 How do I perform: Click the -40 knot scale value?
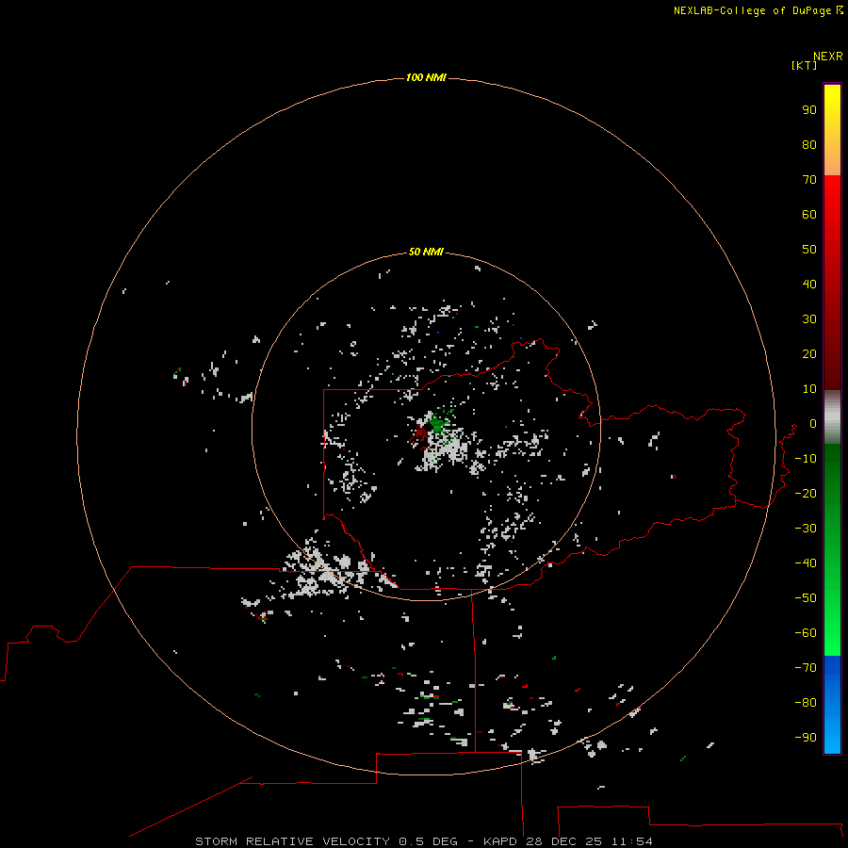point(806,563)
